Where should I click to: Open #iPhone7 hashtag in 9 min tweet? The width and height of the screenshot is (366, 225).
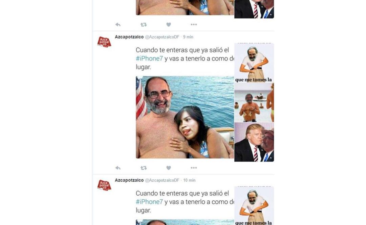click(149, 58)
